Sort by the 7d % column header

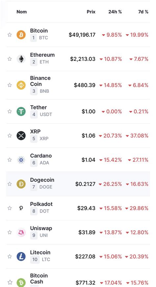[x=143, y=12]
